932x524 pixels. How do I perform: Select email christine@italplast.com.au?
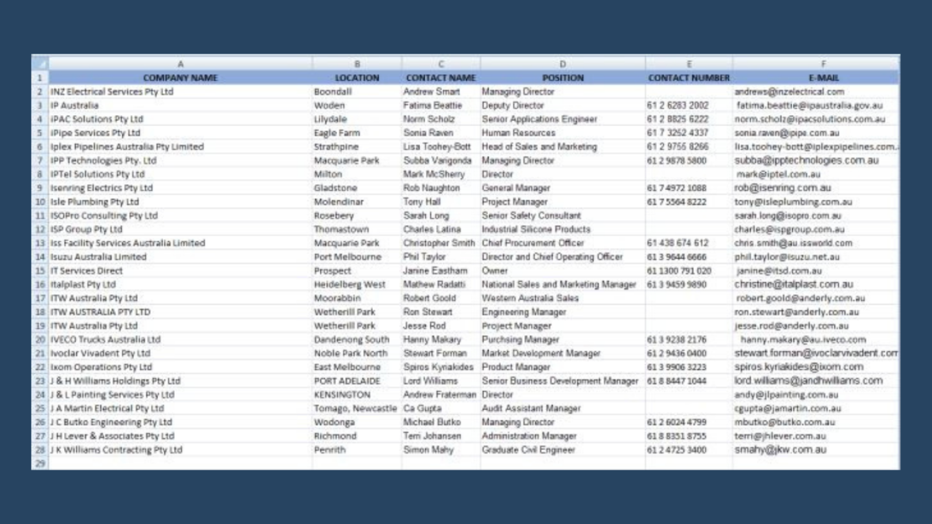click(x=815, y=285)
